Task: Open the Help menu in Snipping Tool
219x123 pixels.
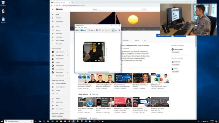Action: 86,28
